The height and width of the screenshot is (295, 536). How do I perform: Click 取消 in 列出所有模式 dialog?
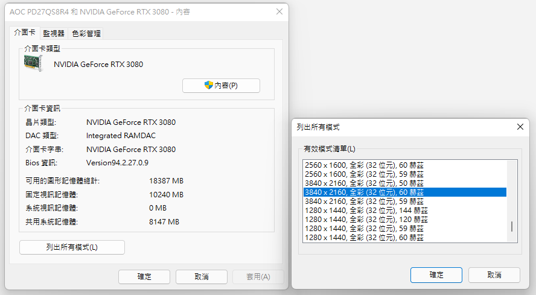[x=494, y=275]
